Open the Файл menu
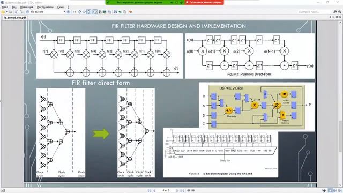 (x=5, y=7)
